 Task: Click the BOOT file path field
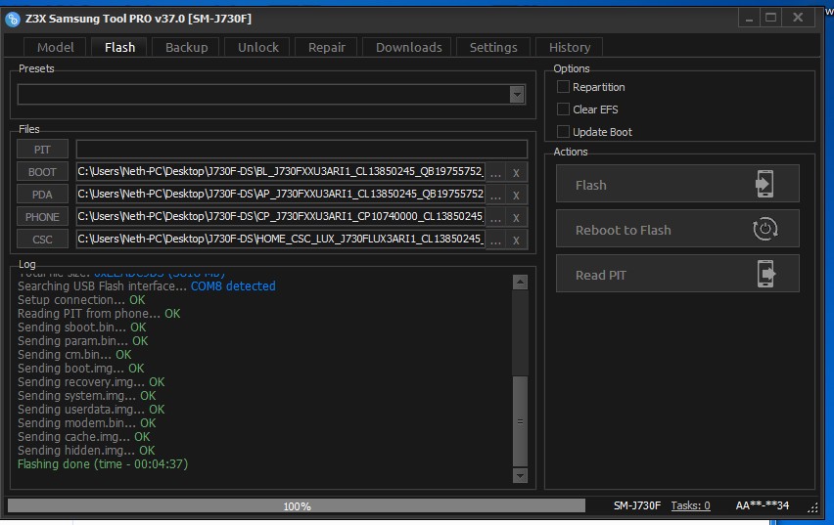tap(281, 172)
